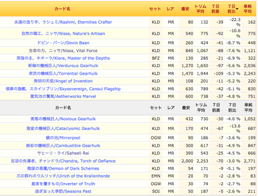Click 2,000 lowest price in Chandra row
Image resolution: width=258 pixels, height=196 pixels.
click(188, 161)
